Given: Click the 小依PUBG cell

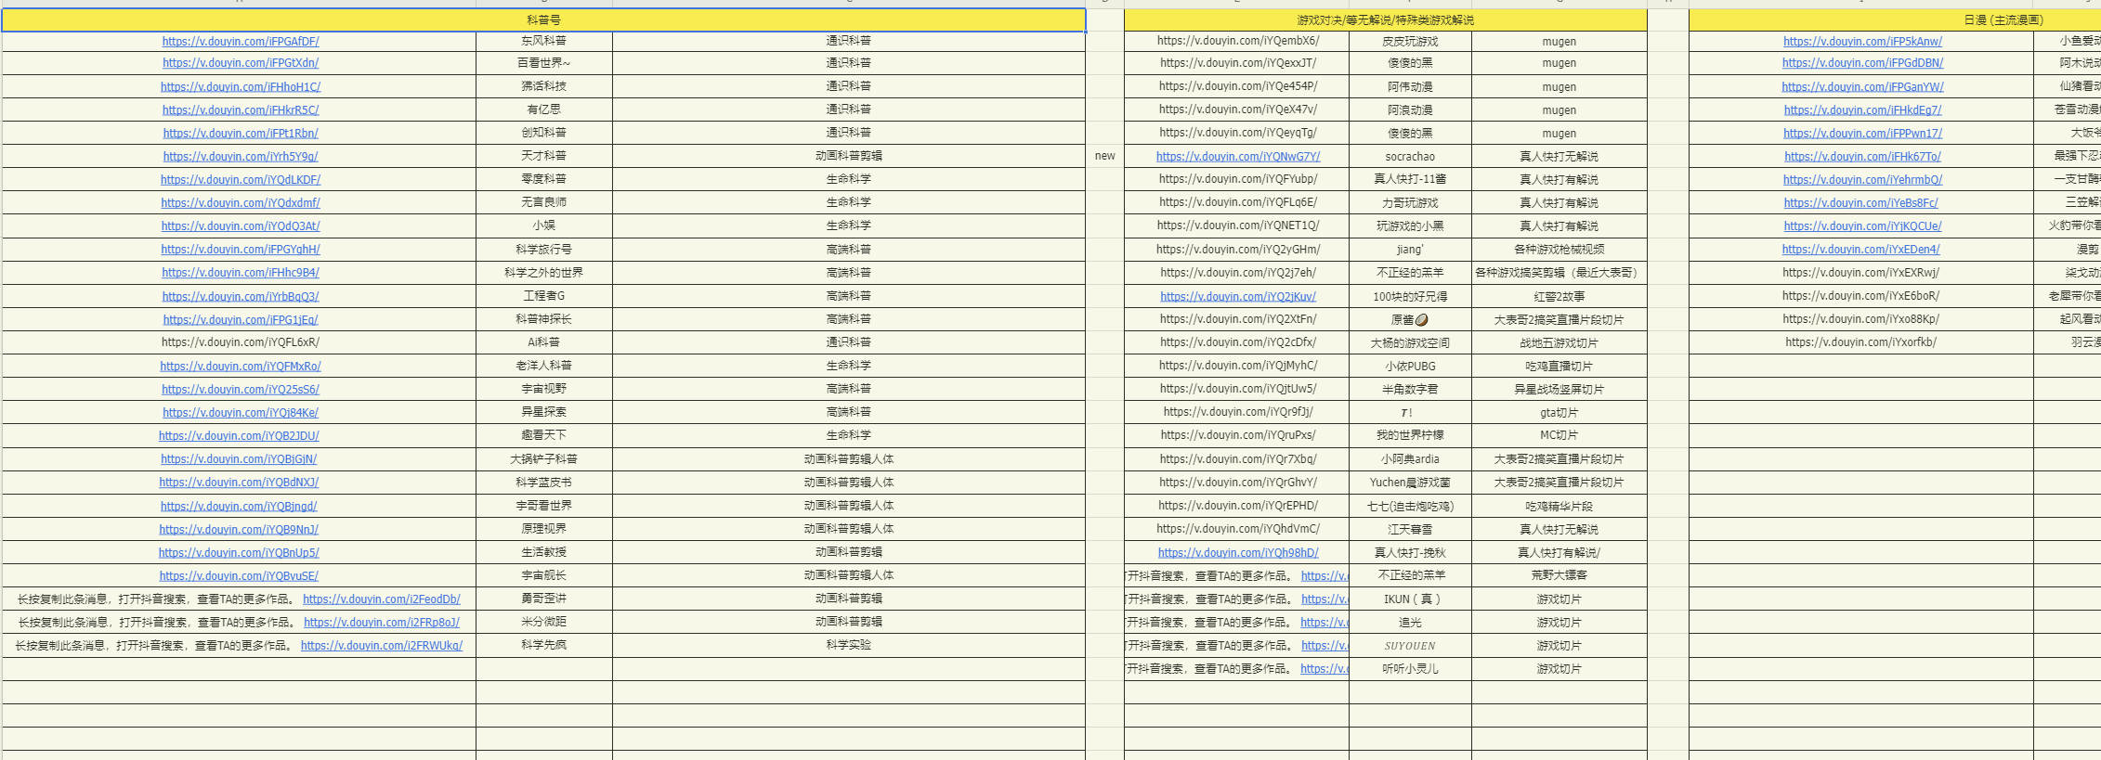Looking at the screenshot, I should pos(1409,366).
